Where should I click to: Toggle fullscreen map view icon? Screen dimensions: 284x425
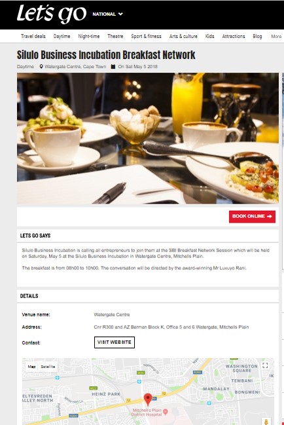[265, 365]
